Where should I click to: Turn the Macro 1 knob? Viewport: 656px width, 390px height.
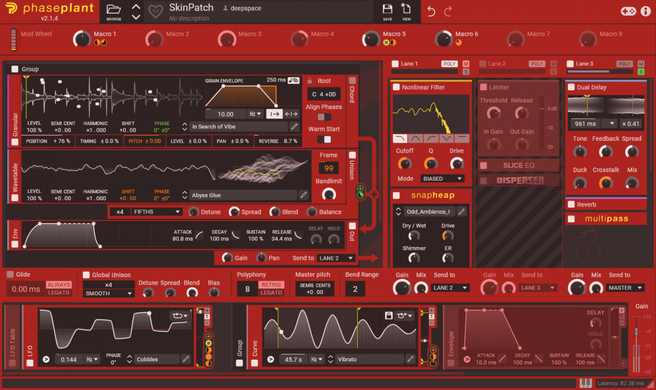tap(82, 39)
